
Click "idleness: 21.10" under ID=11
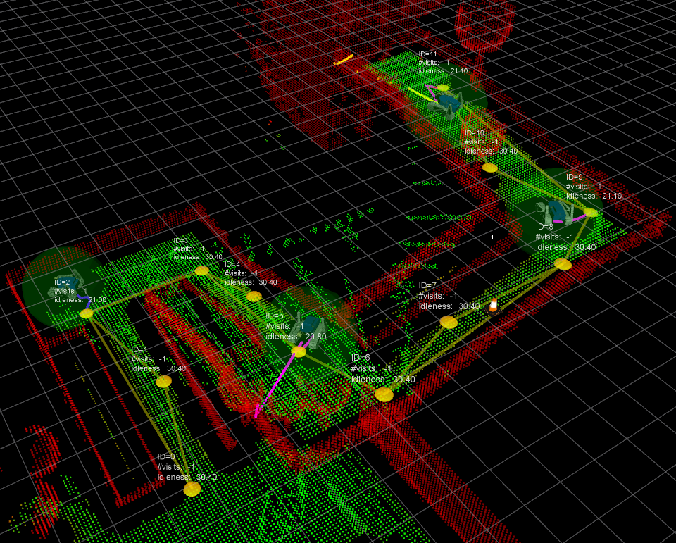pyautogui.click(x=443, y=70)
